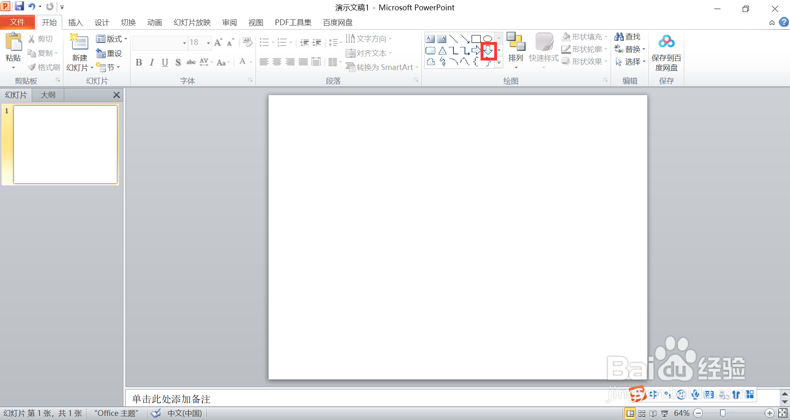Decrease the font size
Image resolution: width=790 pixels, height=420 pixels.
pos(230,42)
